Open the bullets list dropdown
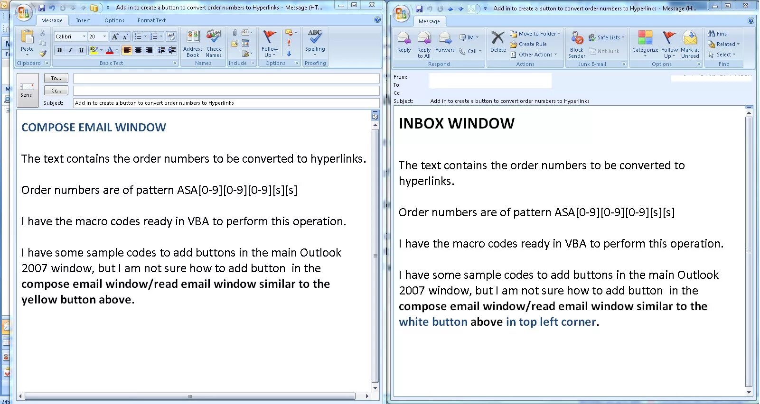Image resolution: width=760 pixels, height=404 pixels. click(x=145, y=37)
